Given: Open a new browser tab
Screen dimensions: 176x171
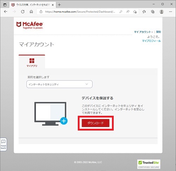Looking at the screenshot, I should (x=59, y=5).
